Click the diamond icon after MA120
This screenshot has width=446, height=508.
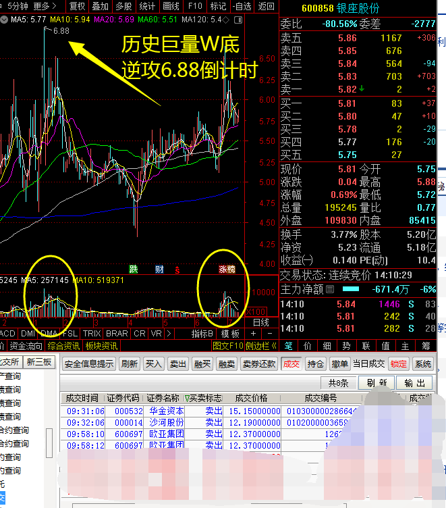225,20
